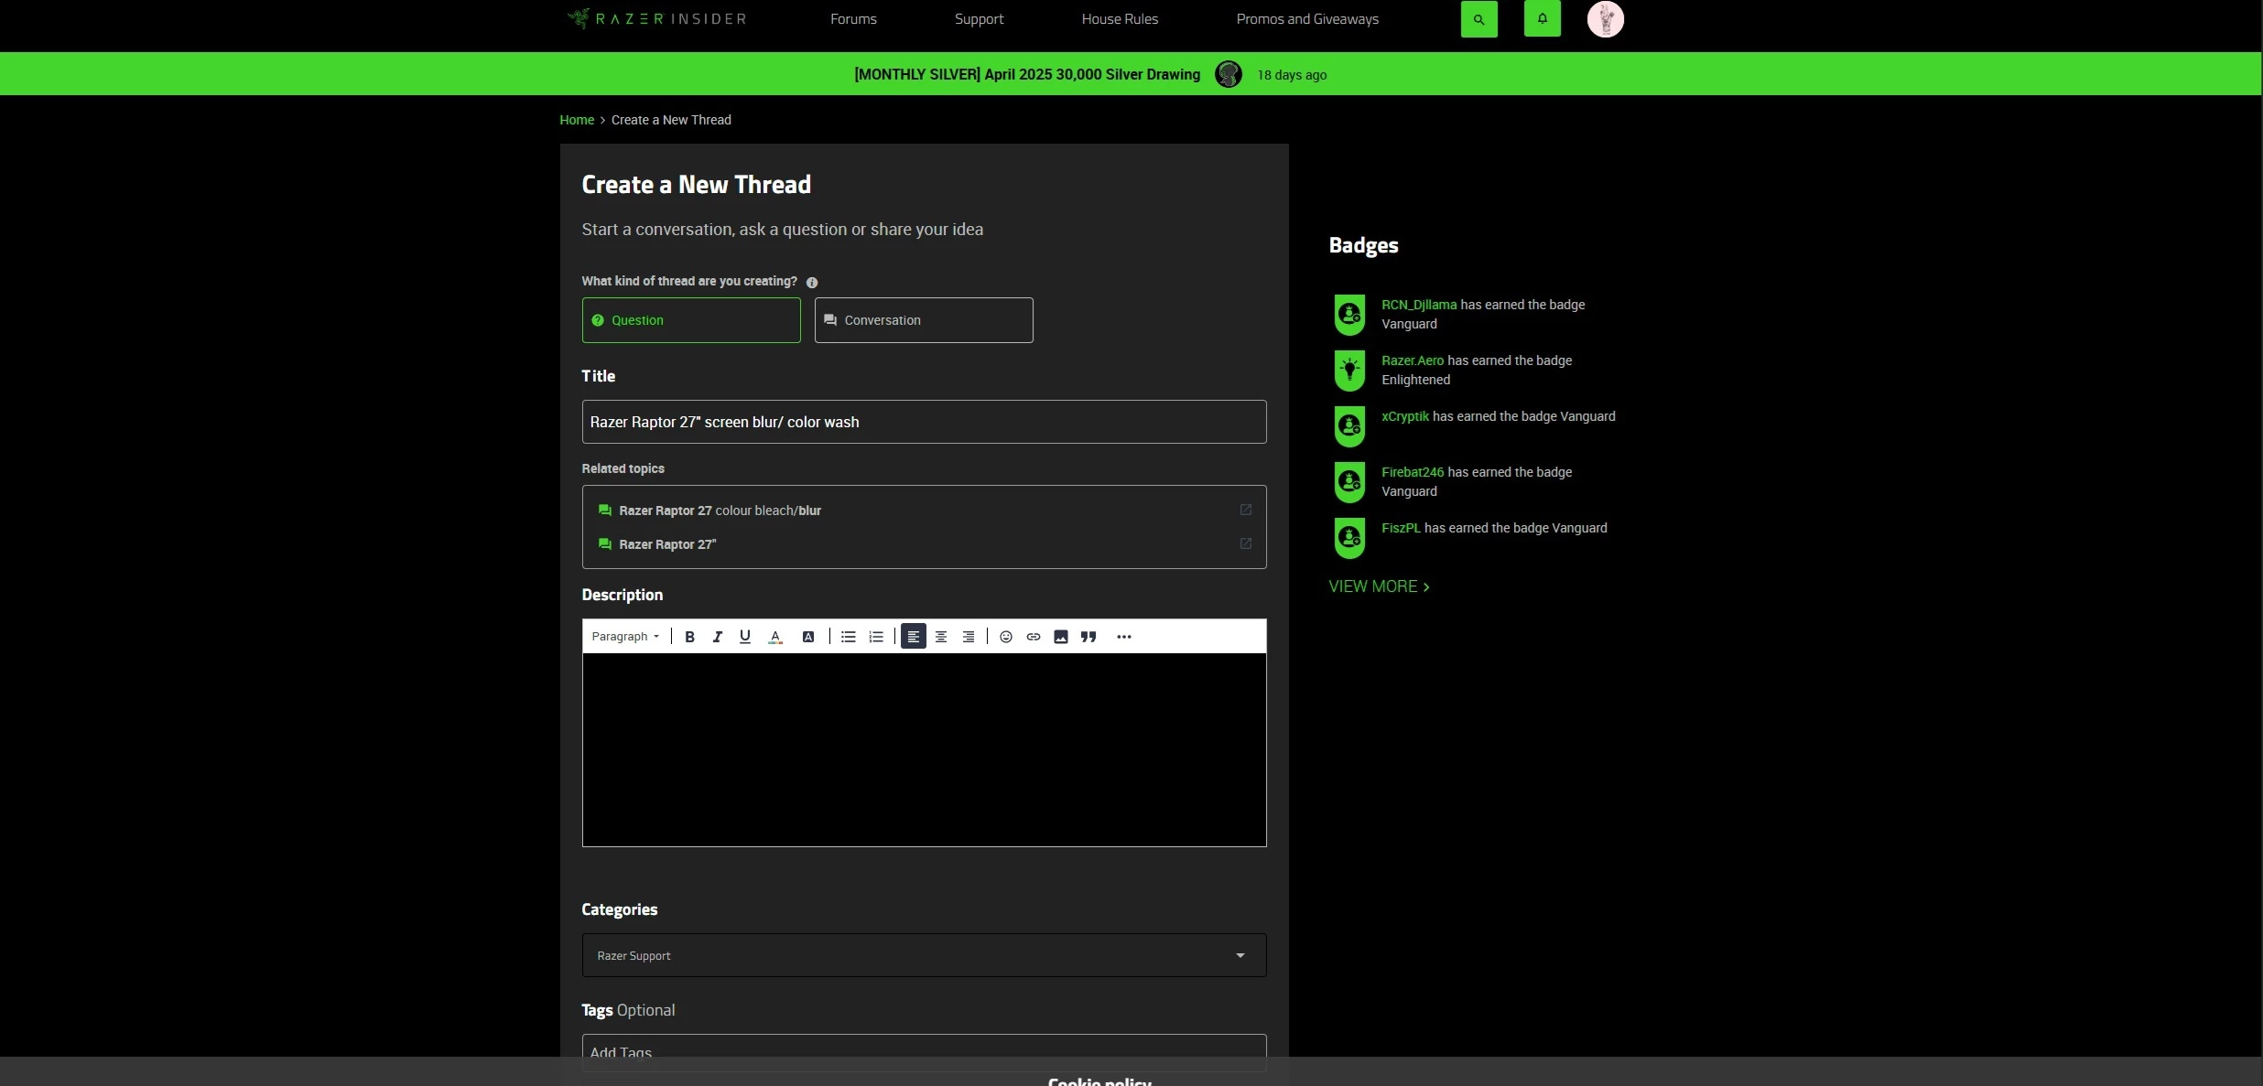Select the Question thread type
This screenshot has width=2263, height=1086.
point(691,320)
